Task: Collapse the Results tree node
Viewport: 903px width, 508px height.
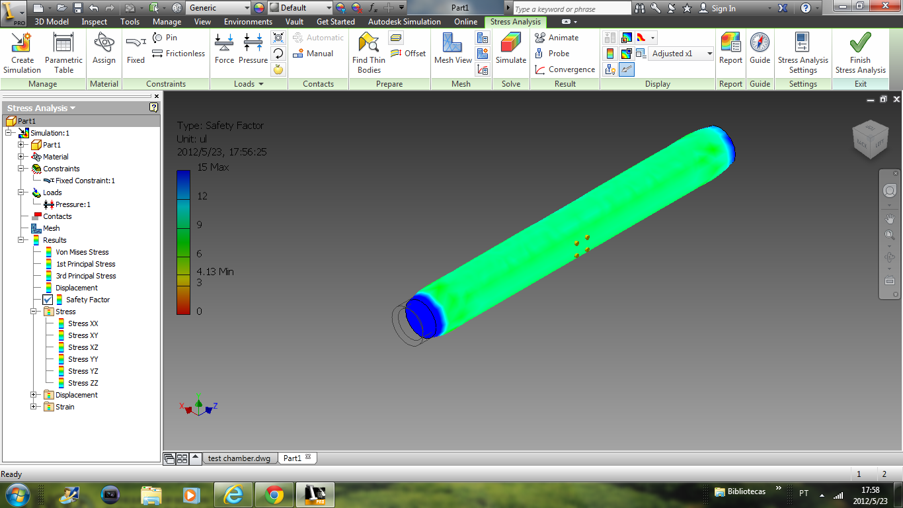Action: point(21,240)
